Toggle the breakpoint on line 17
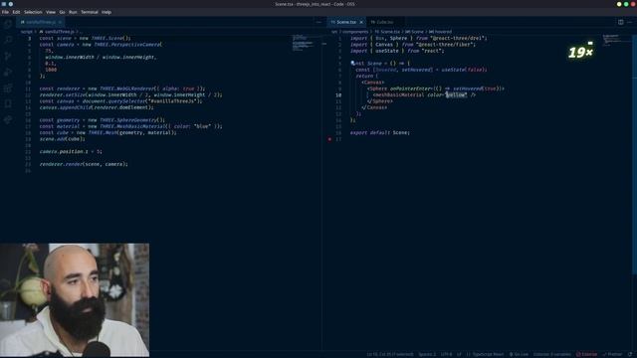 [329, 139]
